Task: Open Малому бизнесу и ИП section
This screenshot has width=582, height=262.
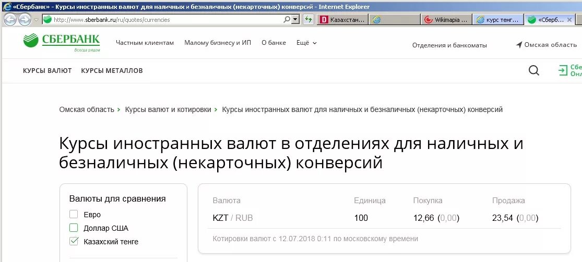Action: tap(218, 43)
